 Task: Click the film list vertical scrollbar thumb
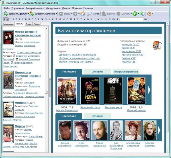pyautogui.click(x=46, y=92)
